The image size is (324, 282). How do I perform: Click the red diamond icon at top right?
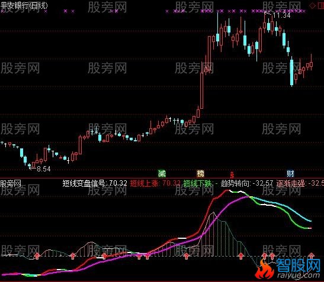pyautogui.click(x=312, y=5)
